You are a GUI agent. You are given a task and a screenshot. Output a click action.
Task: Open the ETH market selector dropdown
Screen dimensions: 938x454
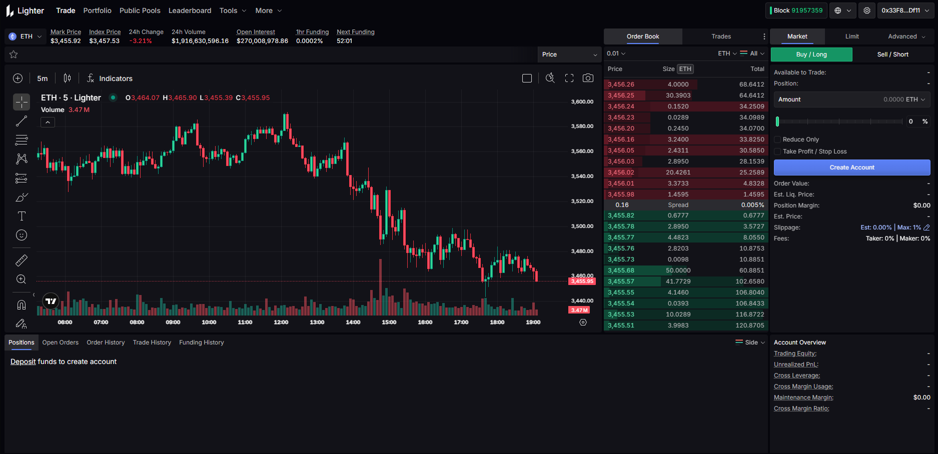tap(26, 36)
